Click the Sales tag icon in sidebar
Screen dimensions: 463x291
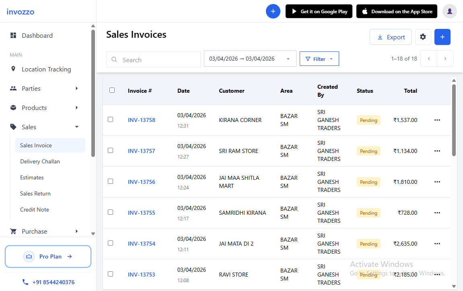tap(14, 127)
